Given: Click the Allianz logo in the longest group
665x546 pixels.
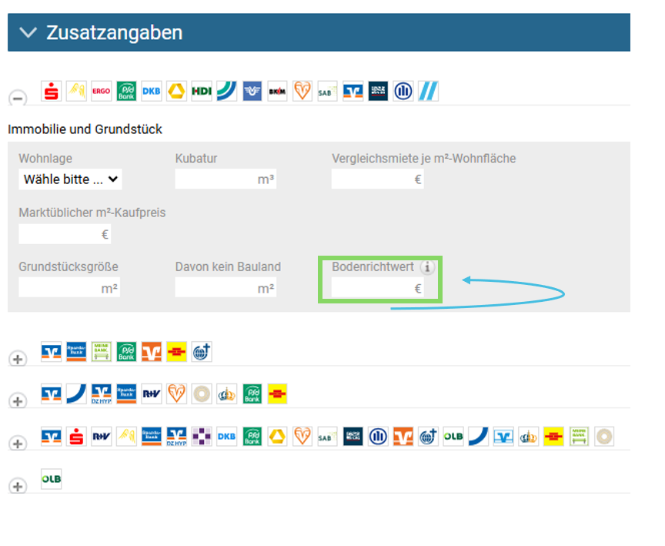Looking at the screenshot, I should pyautogui.click(x=378, y=437).
